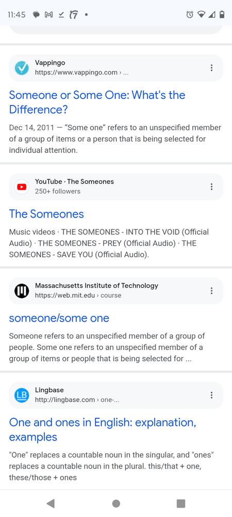Tap the MIT result snippet text

click(107, 347)
